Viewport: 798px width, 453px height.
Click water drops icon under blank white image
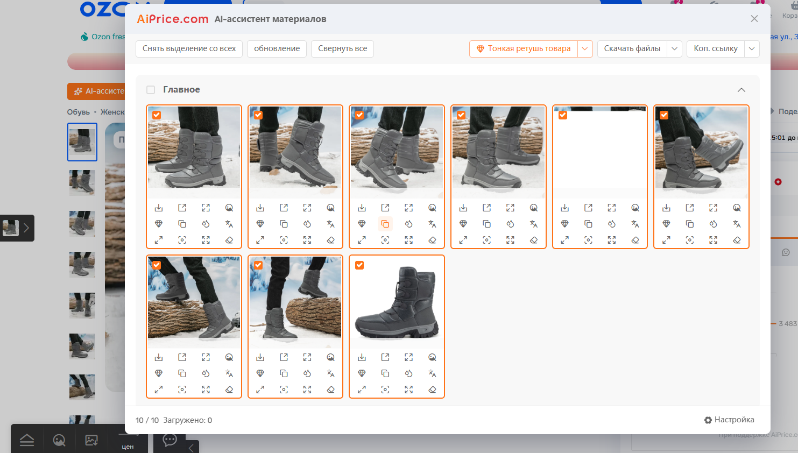[612, 224]
